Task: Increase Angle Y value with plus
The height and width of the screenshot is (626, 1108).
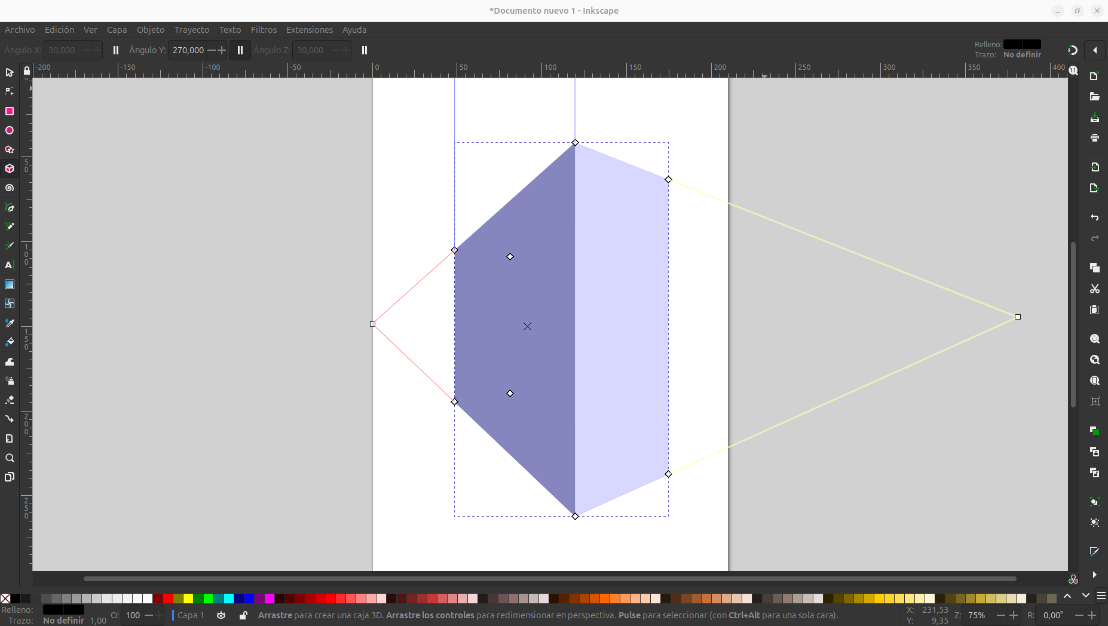Action: (222, 50)
